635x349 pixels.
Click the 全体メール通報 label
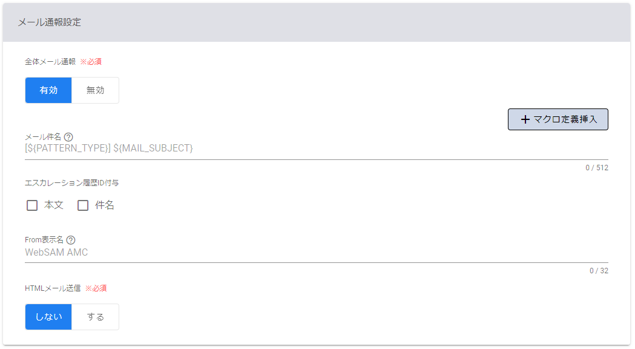click(50, 61)
